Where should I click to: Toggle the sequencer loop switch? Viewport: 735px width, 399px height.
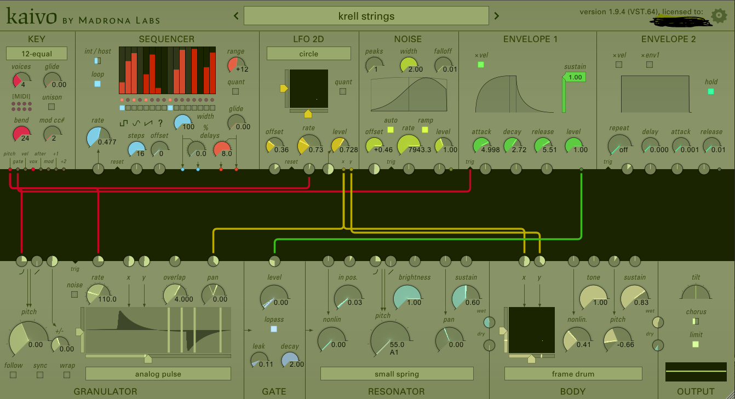[x=97, y=84]
